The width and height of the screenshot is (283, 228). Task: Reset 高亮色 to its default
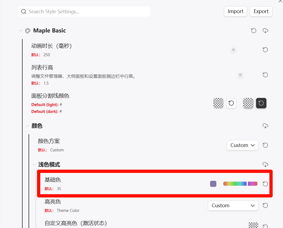(x=265, y=205)
